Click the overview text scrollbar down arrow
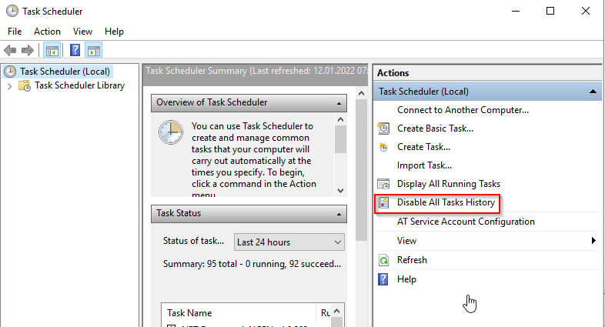605x327 pixels. (x=340, y=190)
